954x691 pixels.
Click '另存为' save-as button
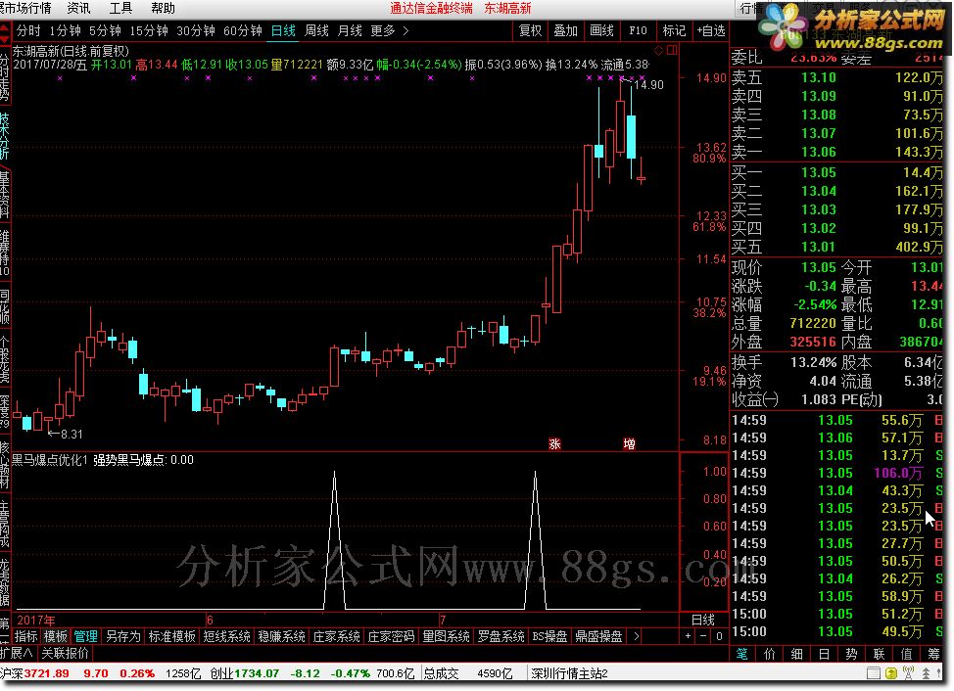[122, 636]
